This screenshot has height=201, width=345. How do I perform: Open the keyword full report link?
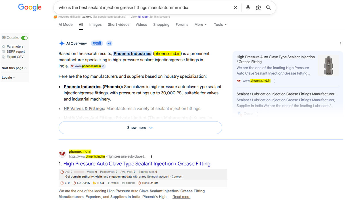[x=143, y=17]
